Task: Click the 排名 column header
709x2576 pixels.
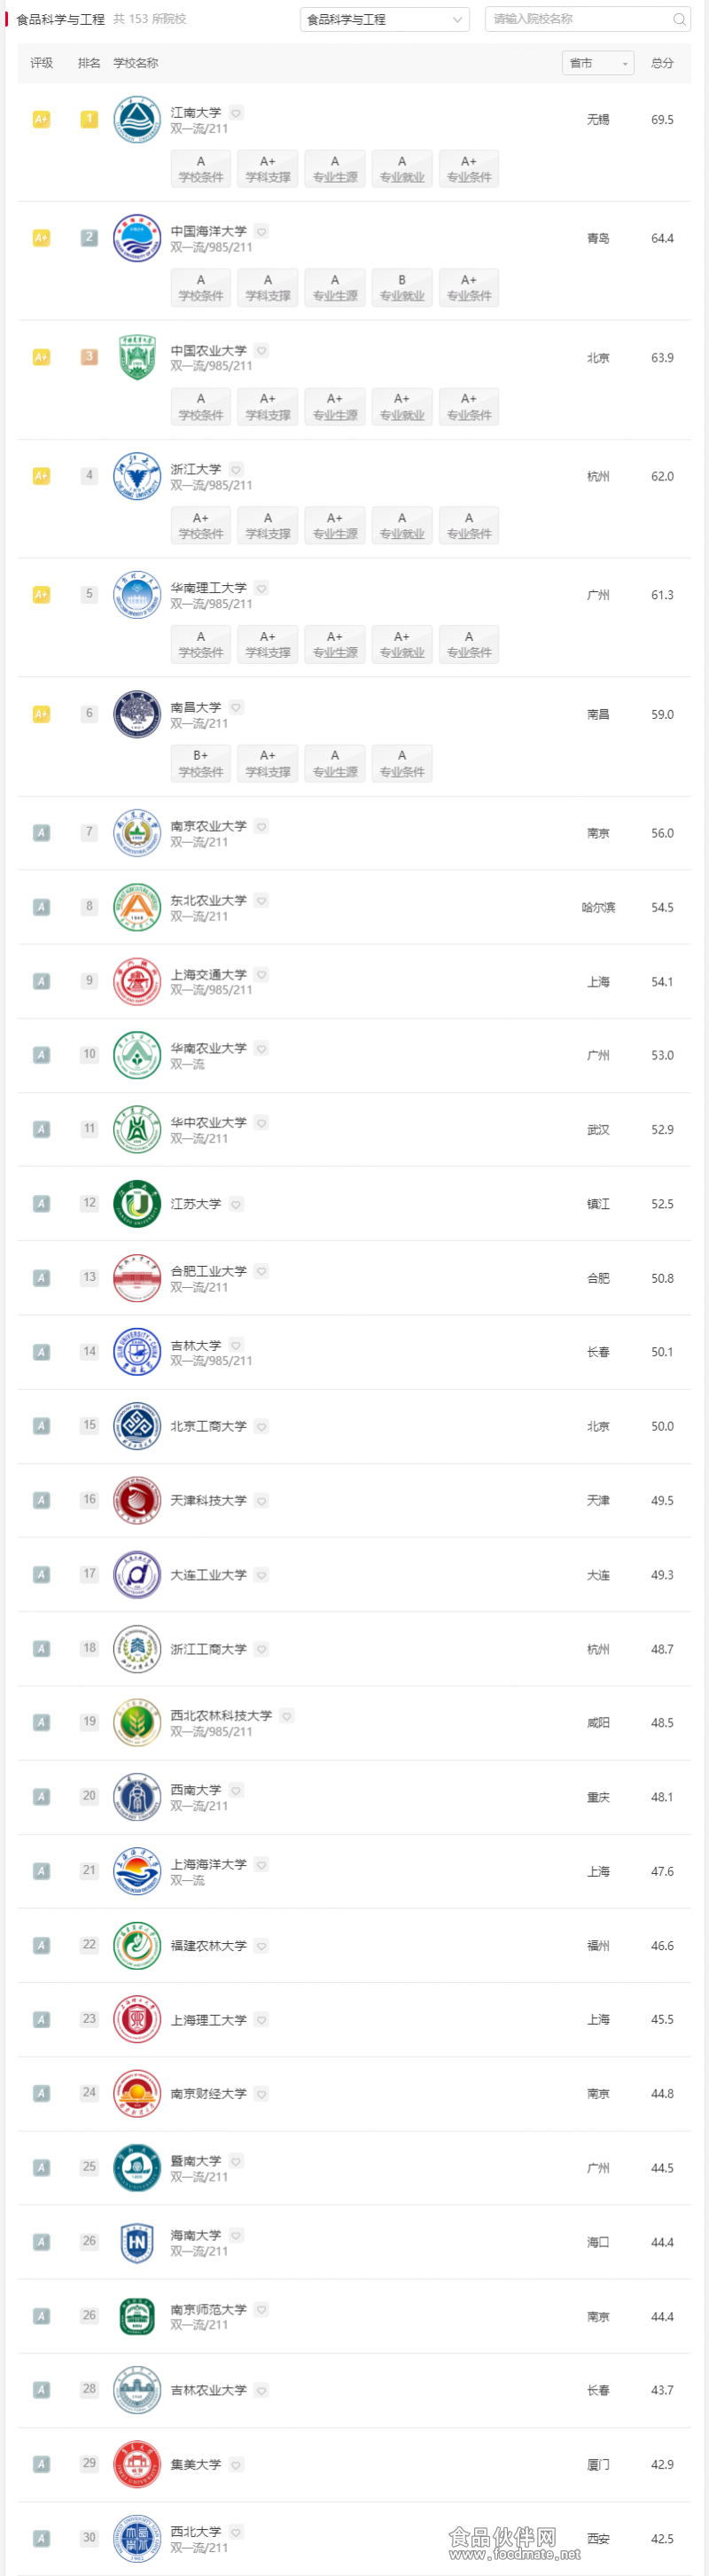Action: [x=89, y=63]
